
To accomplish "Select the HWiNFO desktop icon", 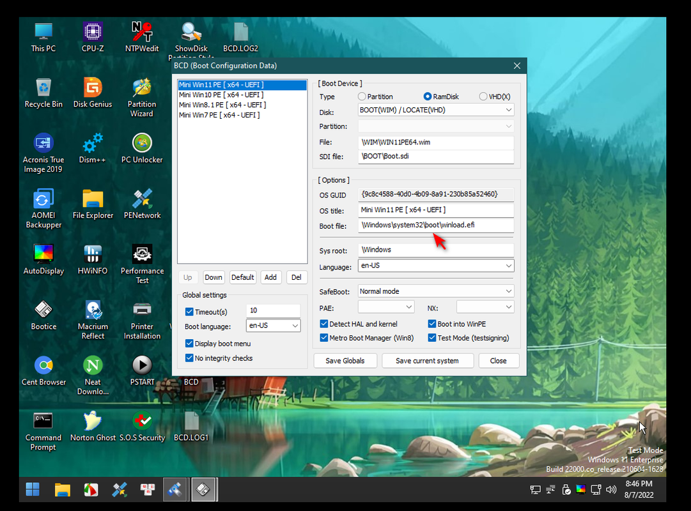I will 93,259.
